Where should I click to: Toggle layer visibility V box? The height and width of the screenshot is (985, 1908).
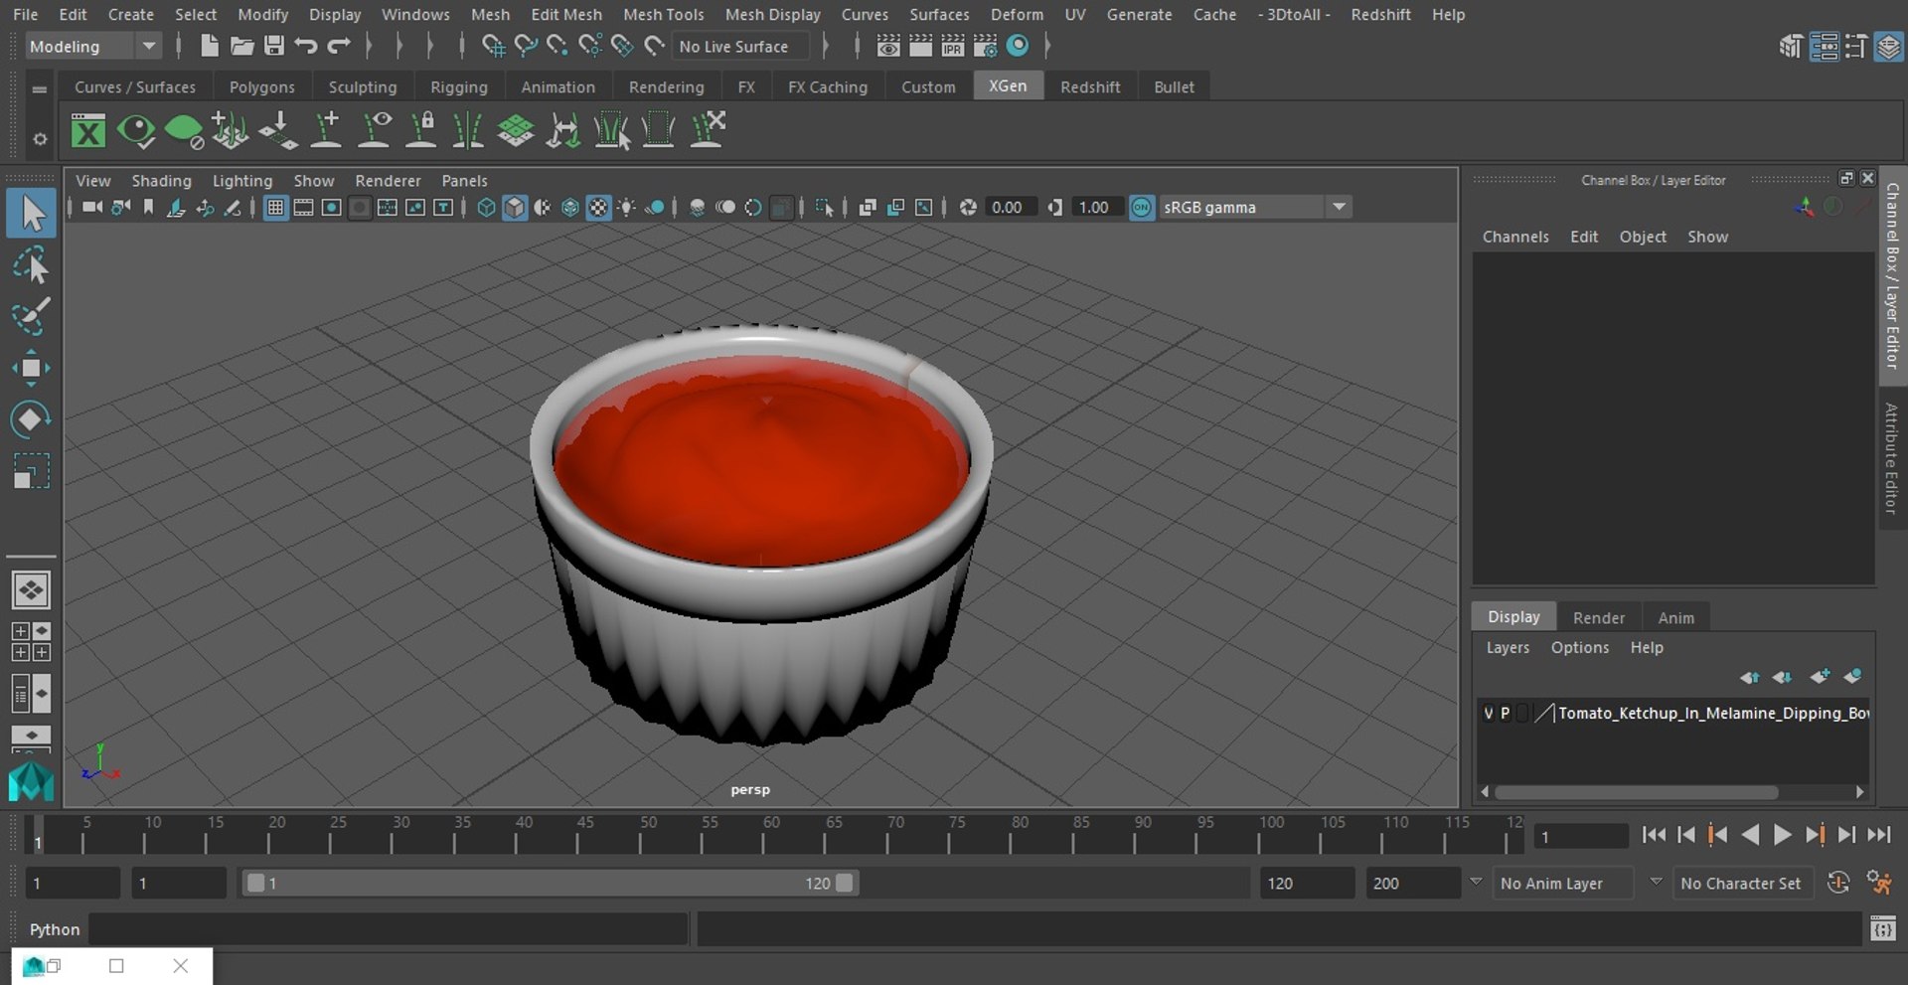coord(1488,714)
